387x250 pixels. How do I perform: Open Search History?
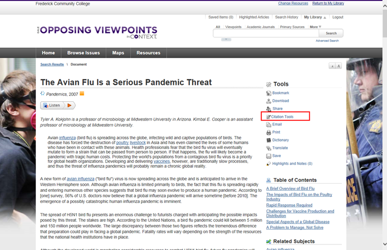point(286,17)
